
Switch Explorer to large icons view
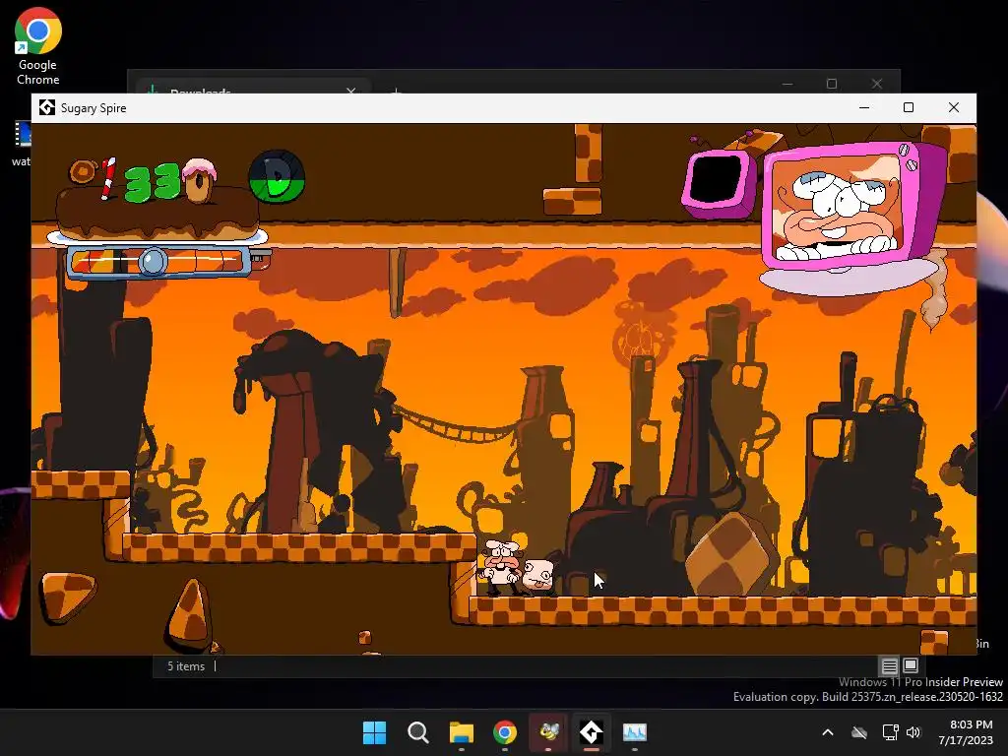tap(911, 665)
